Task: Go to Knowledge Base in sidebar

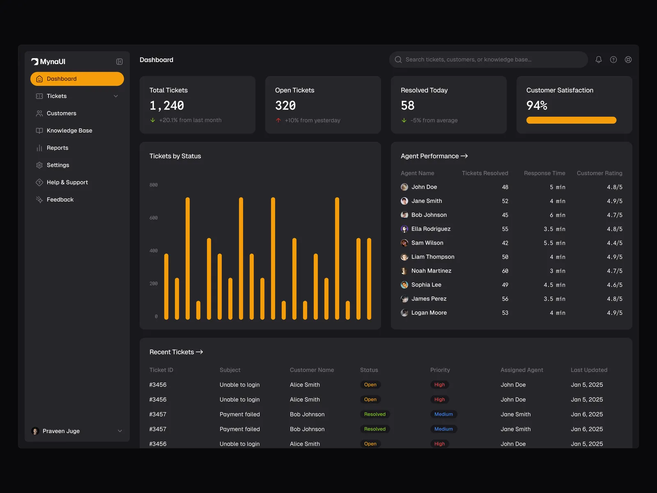Action: click(x=69, y=131)
